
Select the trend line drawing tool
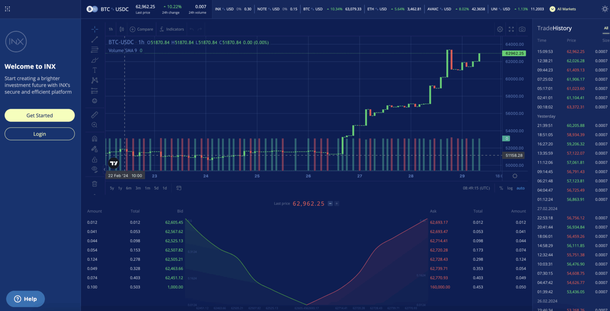coord(95,40)
